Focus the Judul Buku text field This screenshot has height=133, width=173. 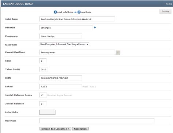coord(77,19)
